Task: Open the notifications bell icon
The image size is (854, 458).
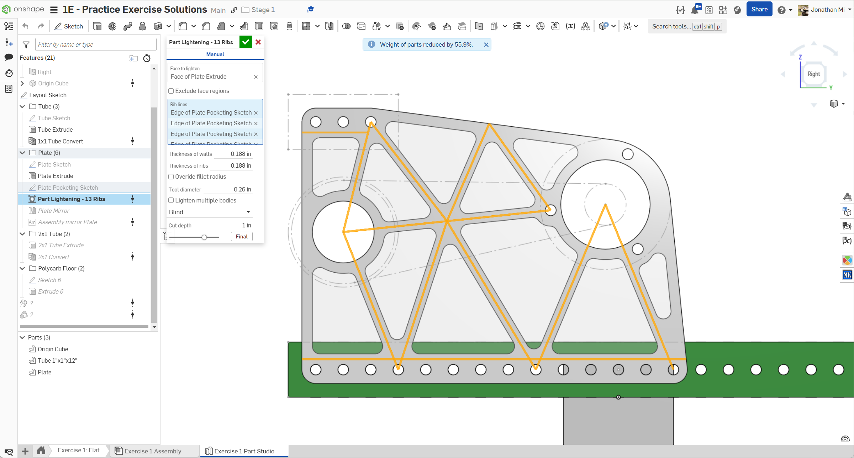Action: point(695,10)
